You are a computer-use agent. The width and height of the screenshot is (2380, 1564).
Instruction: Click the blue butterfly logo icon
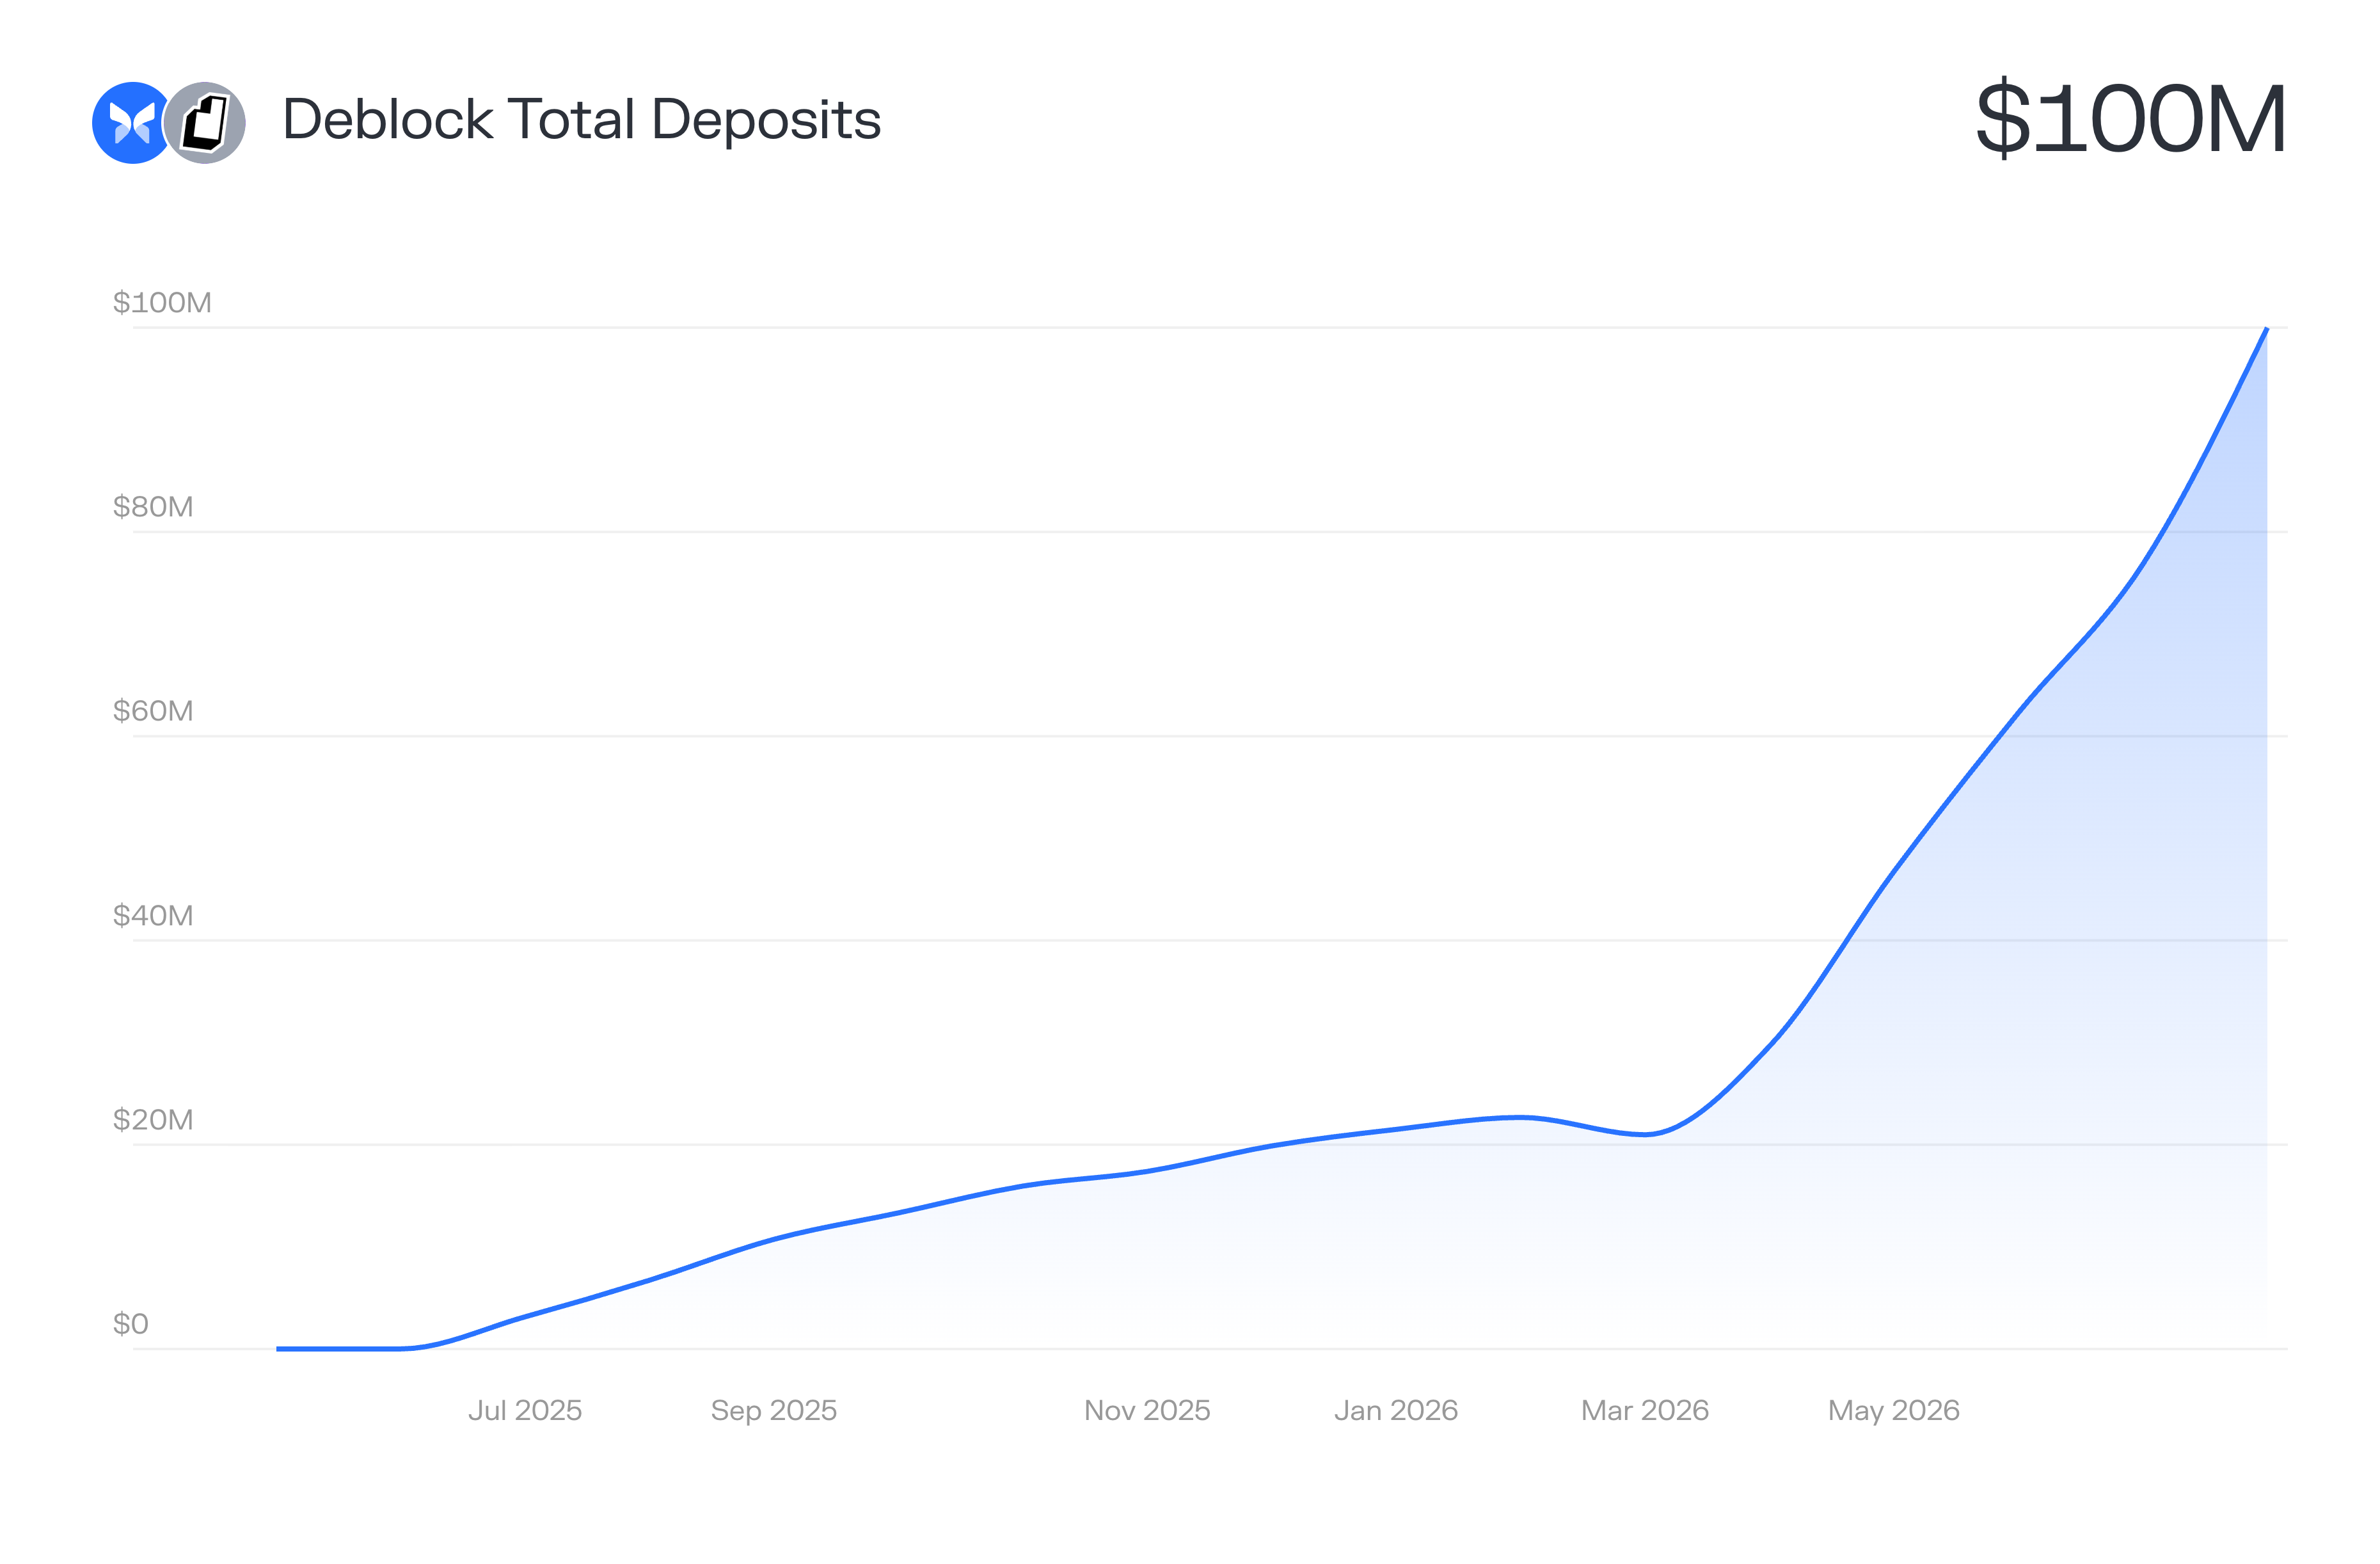tap(130, 123)
